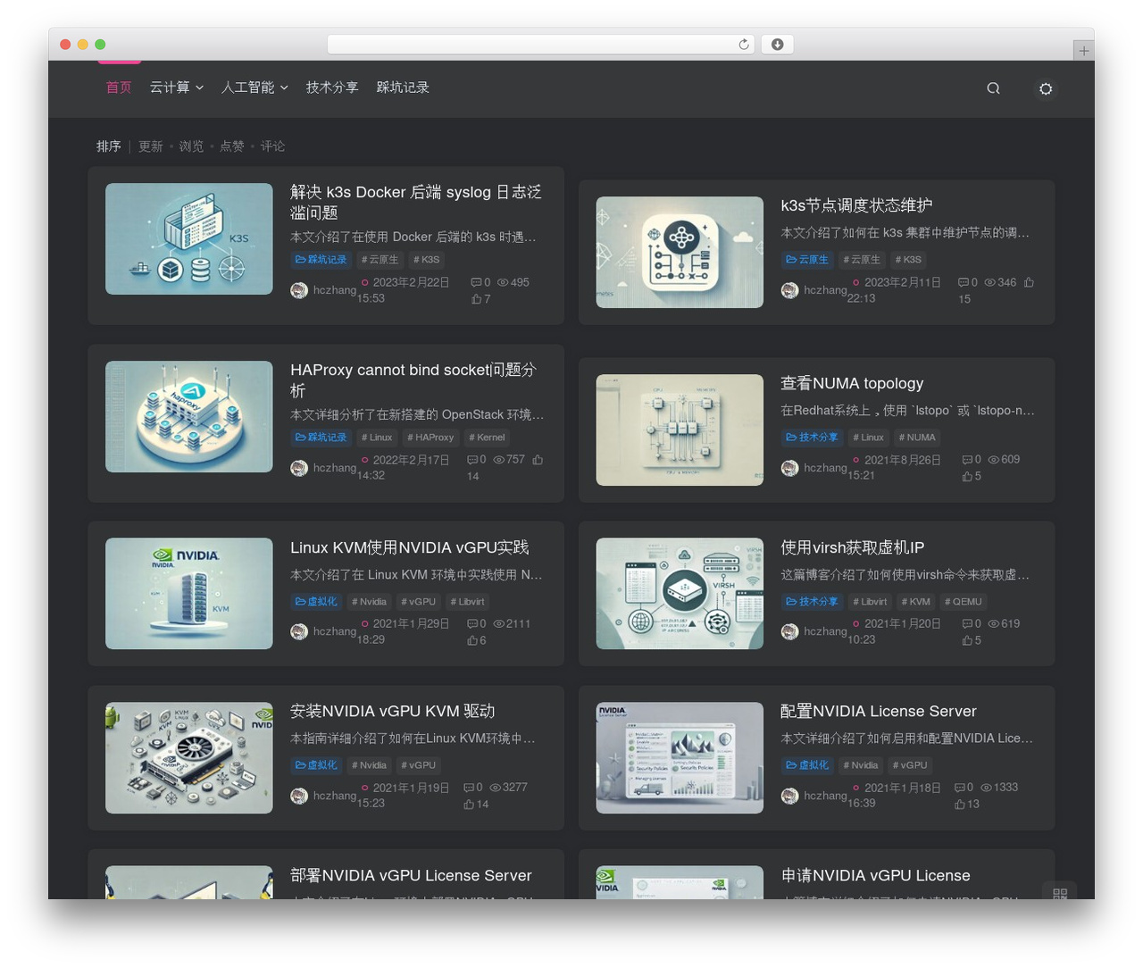Sort posts by 评论
Screen dimensions: 1143x968
pos(273,146)
